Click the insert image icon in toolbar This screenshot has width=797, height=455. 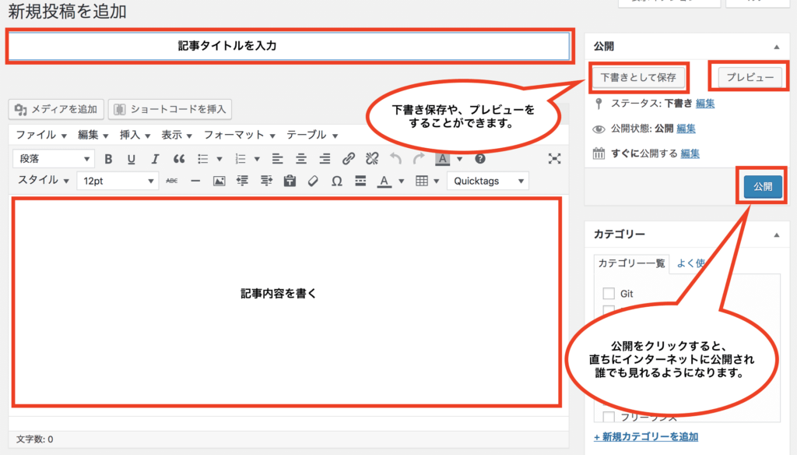coord(219,181)
